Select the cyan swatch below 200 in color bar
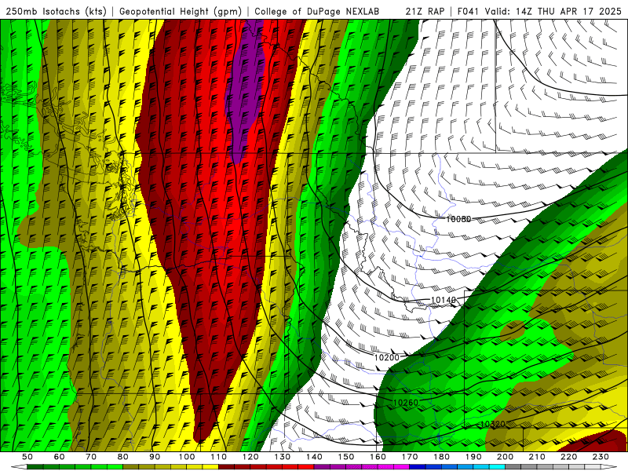The width and height of the screenshot is (628, 471). coord(497,467)
